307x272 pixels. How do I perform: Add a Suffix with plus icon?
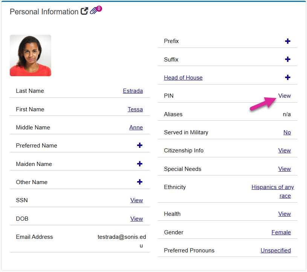click(x=287, y=59)
